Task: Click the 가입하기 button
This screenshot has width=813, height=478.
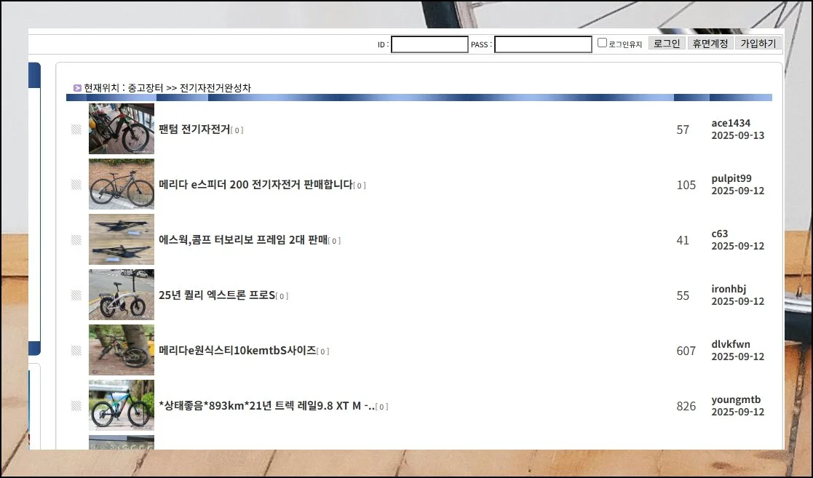Action: click(x=758, y=44)
